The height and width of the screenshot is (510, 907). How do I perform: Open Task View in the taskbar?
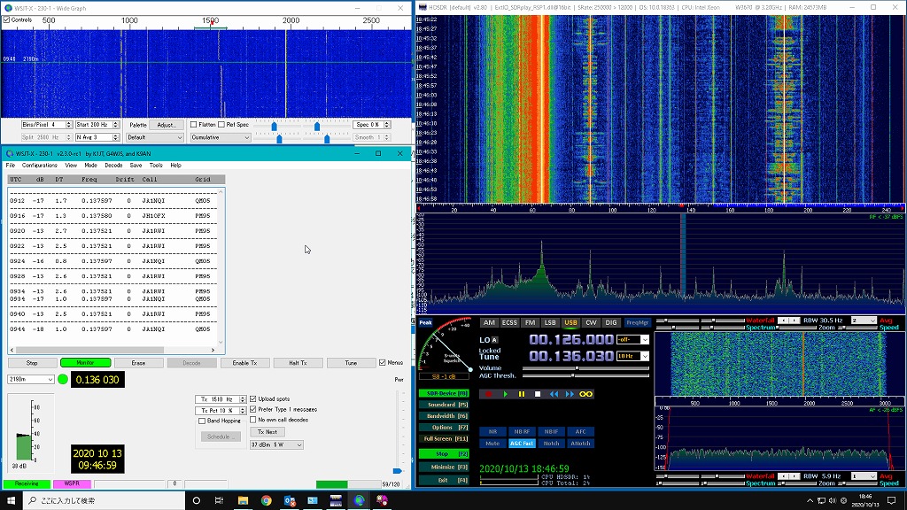[x=220, y=500]
